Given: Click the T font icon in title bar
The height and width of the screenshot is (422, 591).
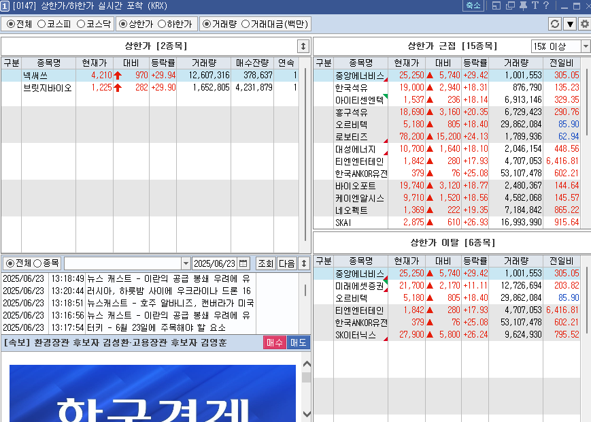Looking at the screenshot, I should (x=535, y=5).
